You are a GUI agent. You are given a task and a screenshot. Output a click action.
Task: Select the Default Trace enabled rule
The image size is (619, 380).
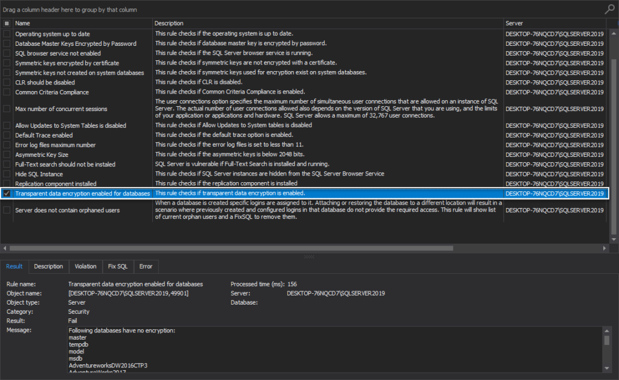pos(73,135)
